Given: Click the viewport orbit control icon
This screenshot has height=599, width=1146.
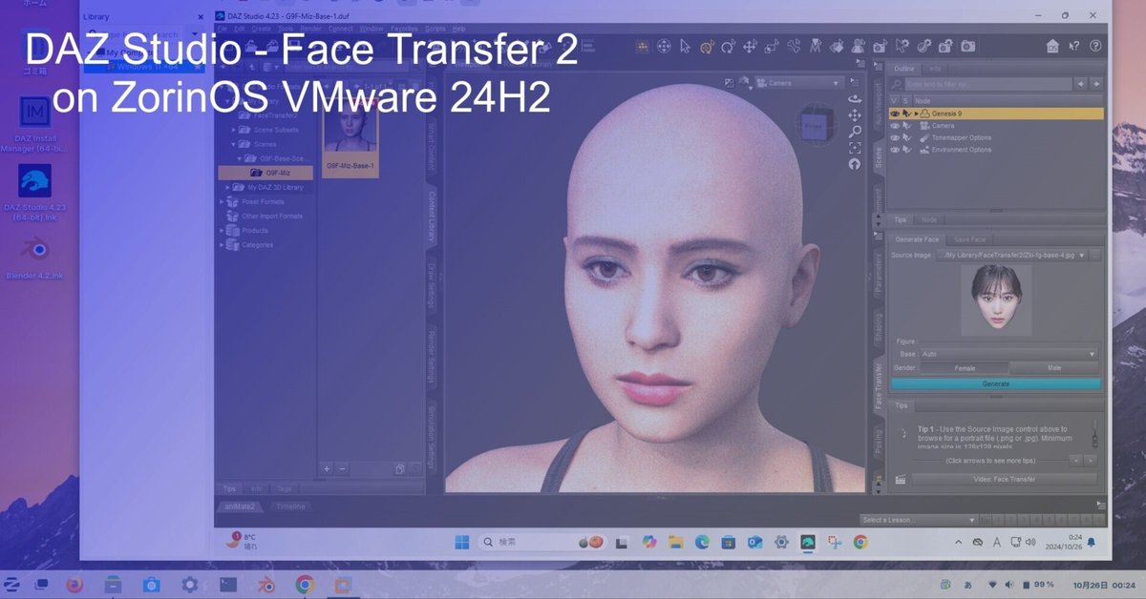Looking at the screenshot, I should click(855, 98).
